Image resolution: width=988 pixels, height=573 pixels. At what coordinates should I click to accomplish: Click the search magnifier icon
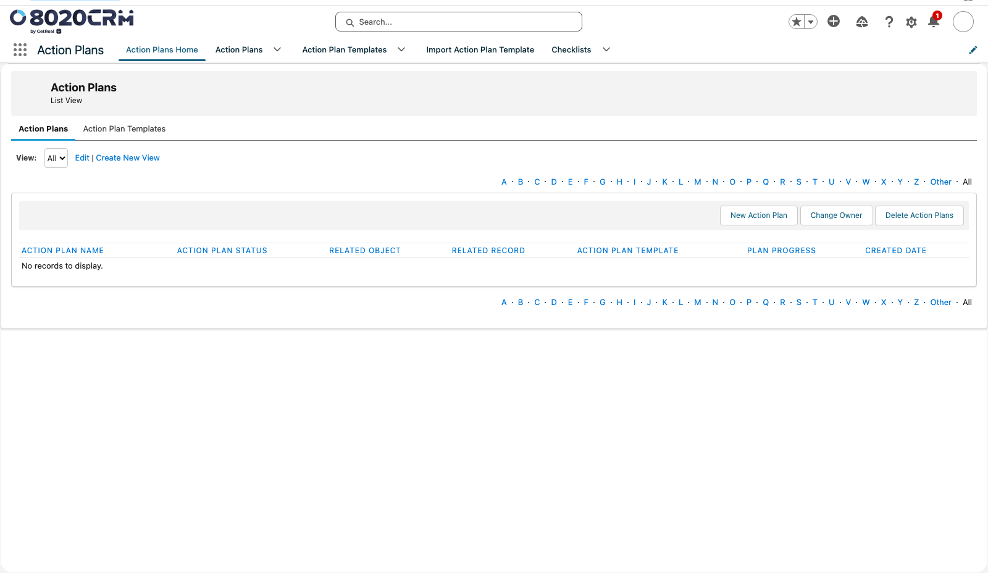tap(350, 22)
